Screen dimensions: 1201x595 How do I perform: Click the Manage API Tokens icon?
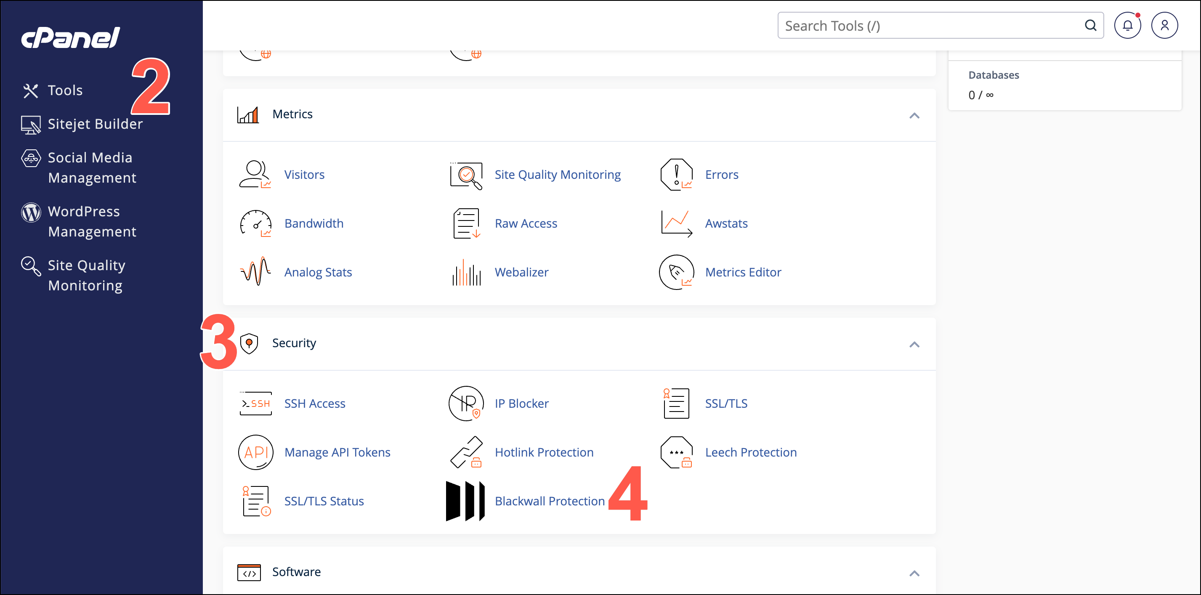(x=255, y=452)
